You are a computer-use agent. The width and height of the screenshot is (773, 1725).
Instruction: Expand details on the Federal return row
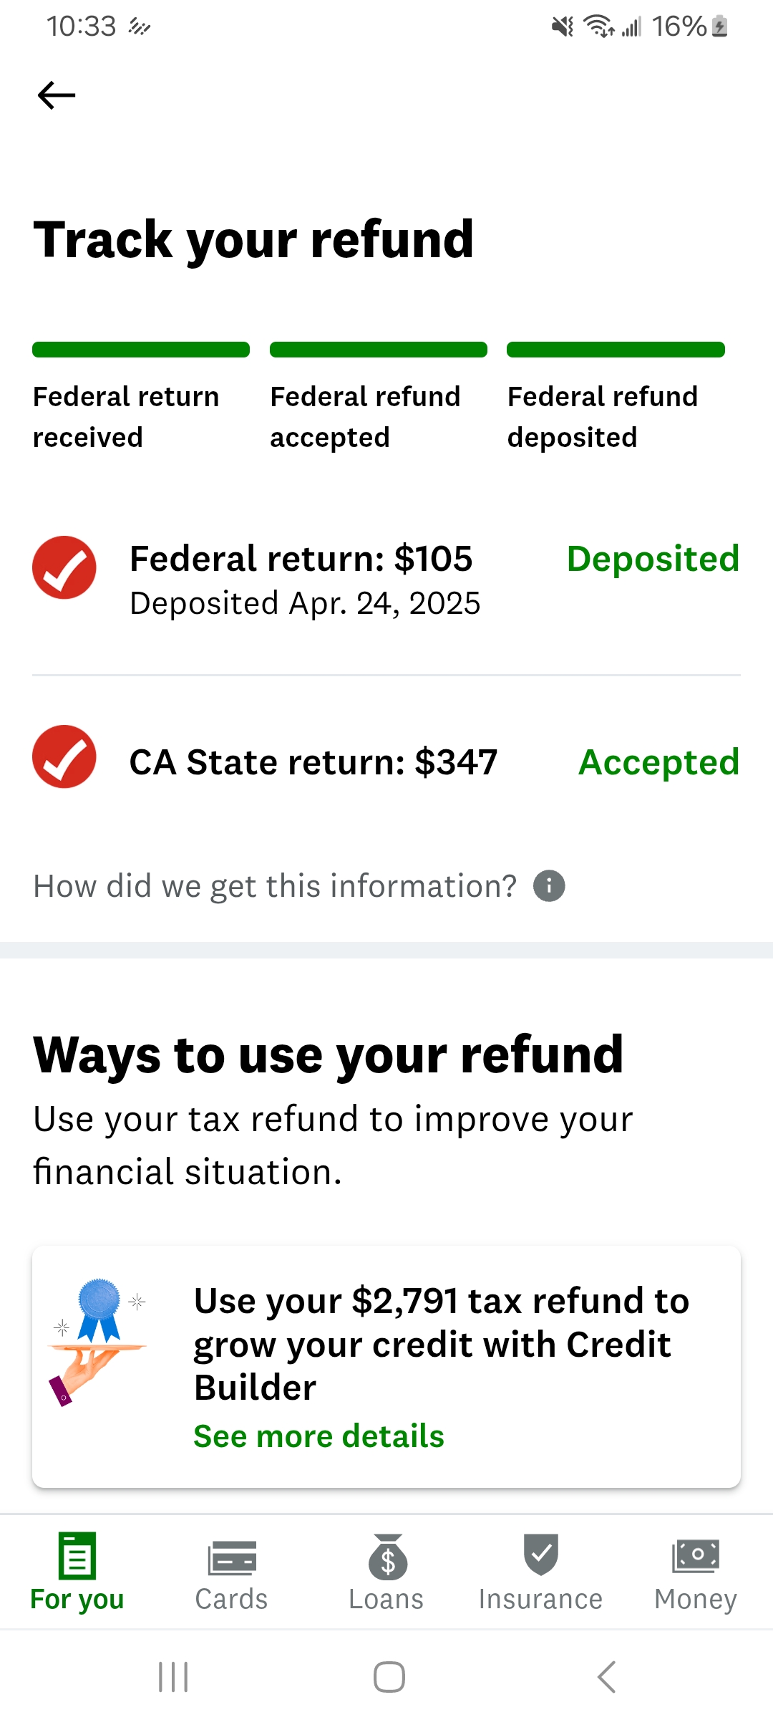[386, 579]
